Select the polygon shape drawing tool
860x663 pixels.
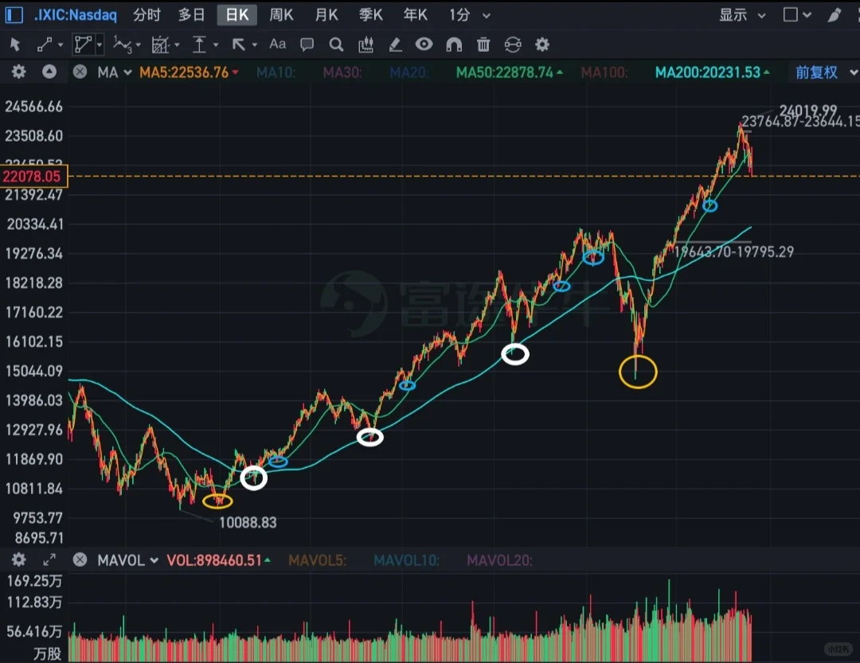point(83,45)
